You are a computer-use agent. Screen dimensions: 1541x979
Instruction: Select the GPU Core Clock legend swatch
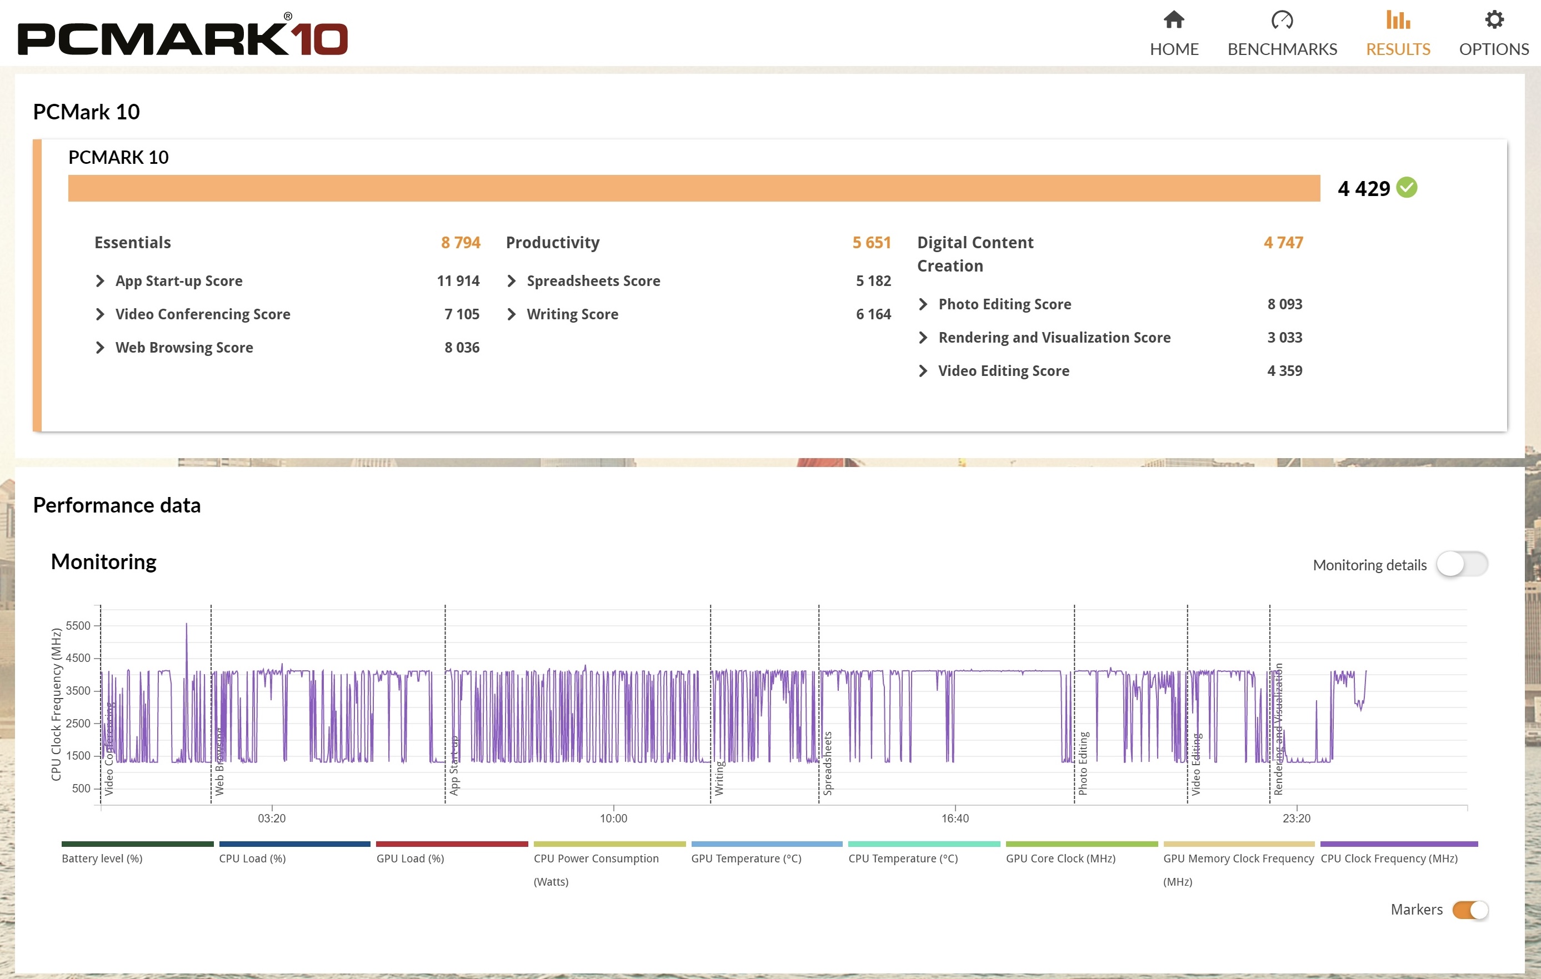coord(1082,844)
